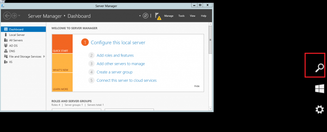Viewport: 327px width, 132px height.
Task: Open the Tools menu
Action: point(181,16)
